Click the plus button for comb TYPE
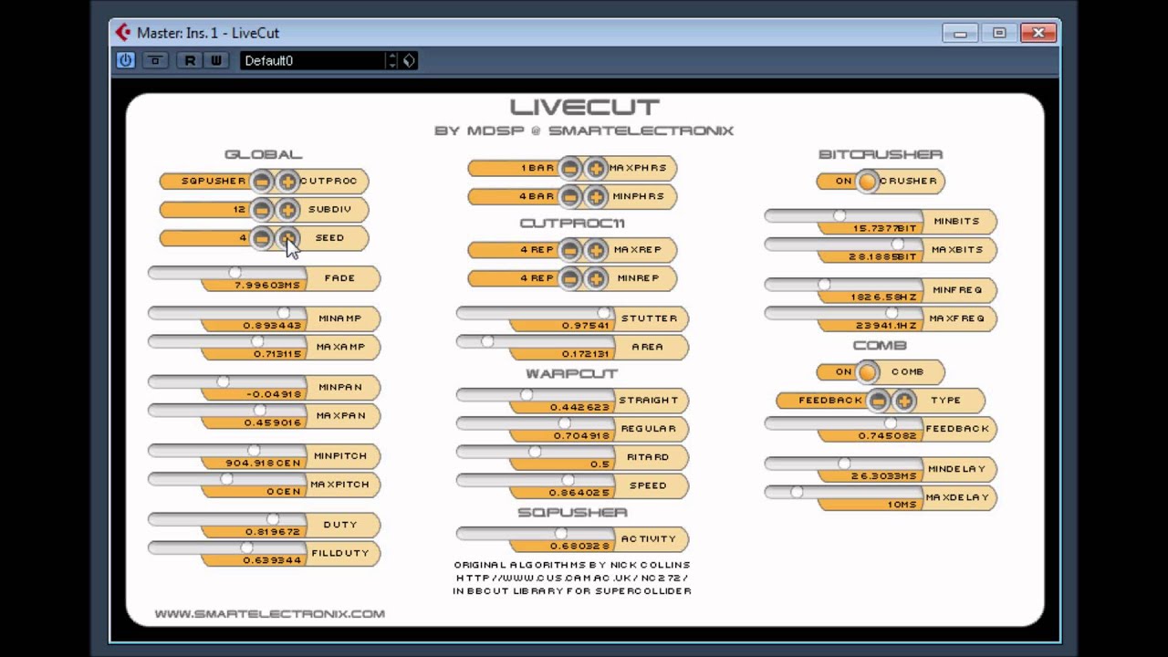Image resolution: width=1168 pixels, height=657 pixels. point(904,400)
